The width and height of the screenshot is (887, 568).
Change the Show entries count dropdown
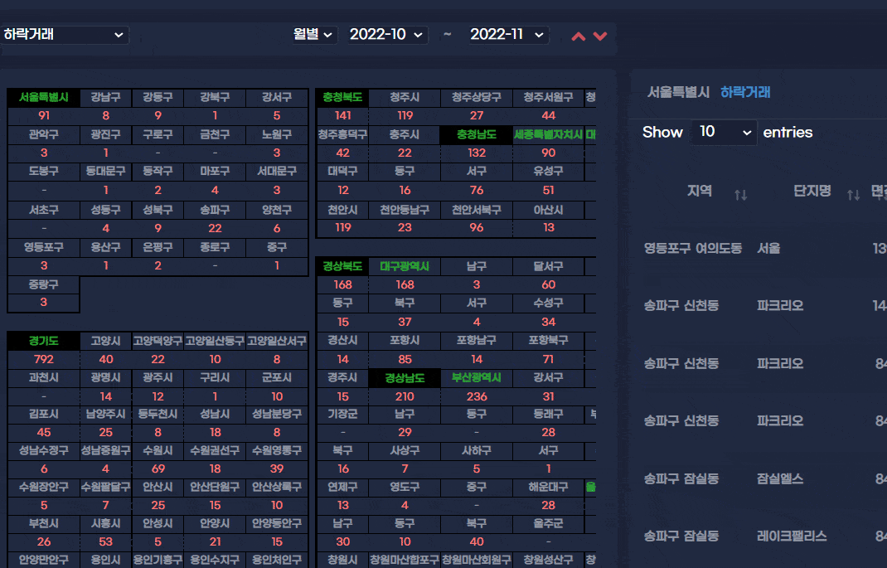(724, 133)
